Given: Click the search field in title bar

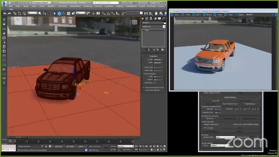Looking at the screenshot, I should (105, 3).
